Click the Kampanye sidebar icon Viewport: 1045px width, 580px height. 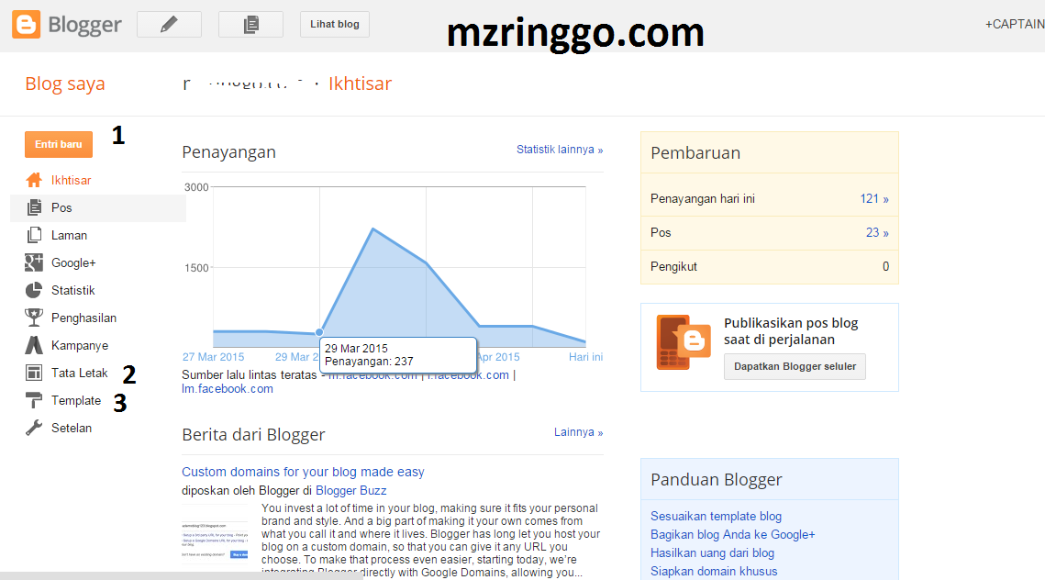(34, 345)
